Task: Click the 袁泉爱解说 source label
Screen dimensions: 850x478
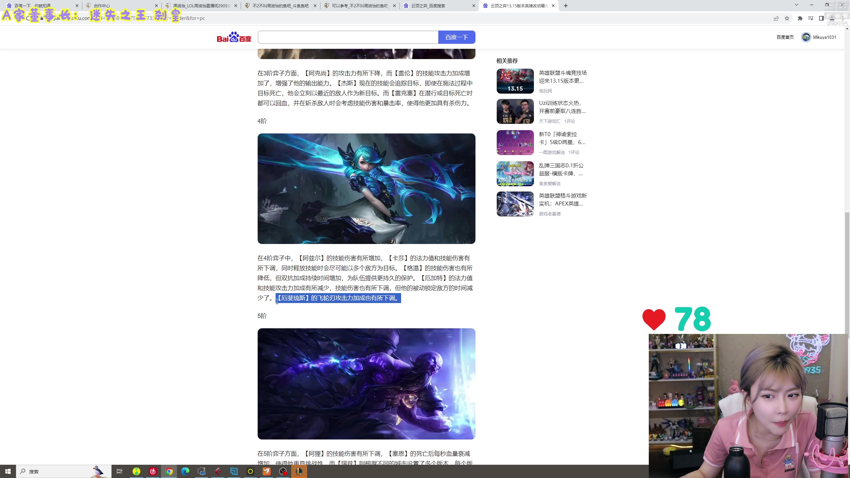Action: point(550,184)
